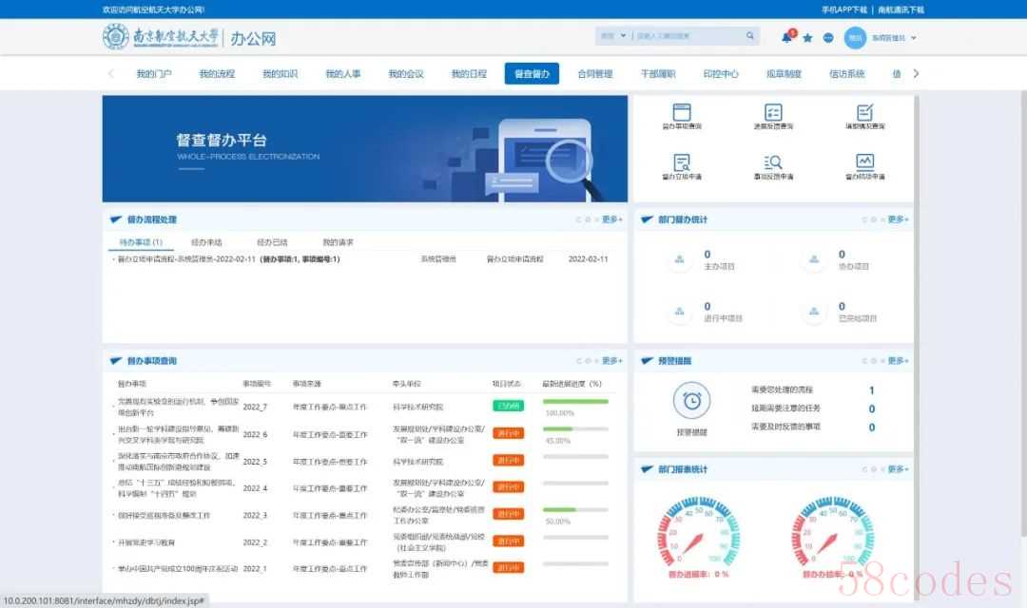Screen dimensions: 1027x608
Task: Click the orange 进行中 badge for 2022_6
Action: pos(508,433)
